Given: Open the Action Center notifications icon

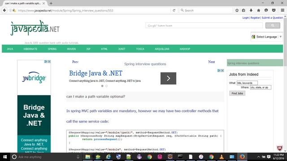Looking at the screenshot, I should 269,157.
